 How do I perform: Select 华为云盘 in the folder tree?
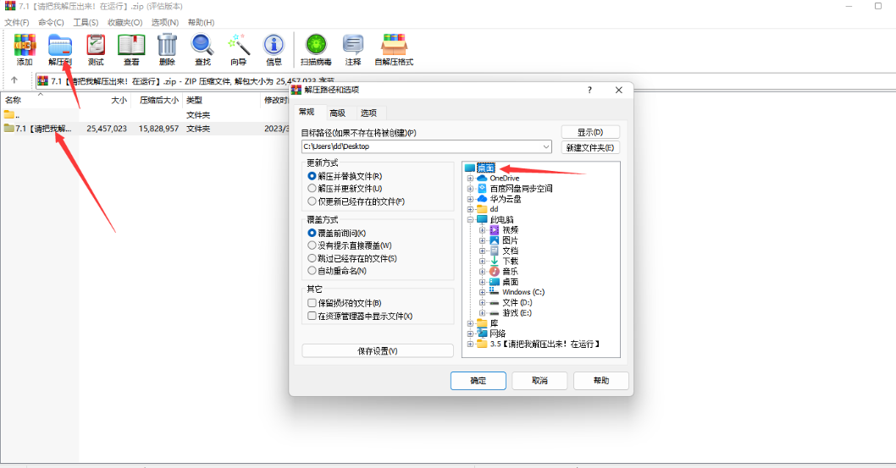tap(505, 199)
